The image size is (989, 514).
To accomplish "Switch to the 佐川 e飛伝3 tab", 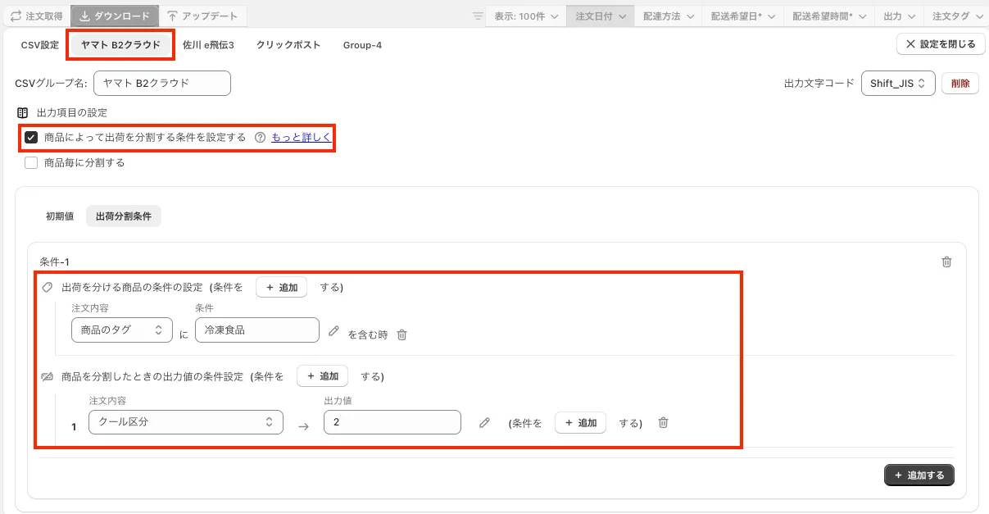I will (208, 45).
